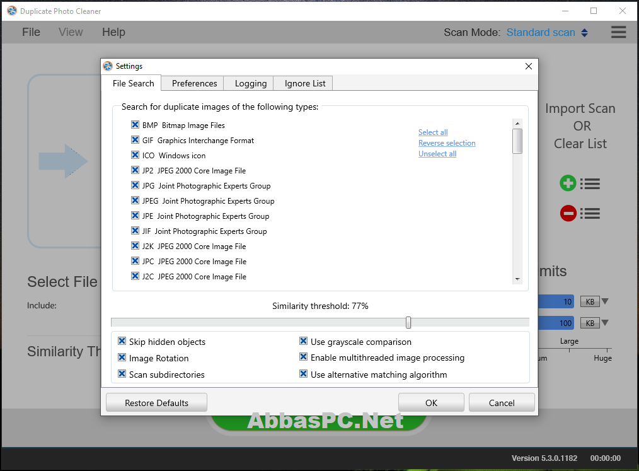Click the Select all link
The height and width of the screenshot is (471, 639).
pyautogui.click(x=433, y=132)
